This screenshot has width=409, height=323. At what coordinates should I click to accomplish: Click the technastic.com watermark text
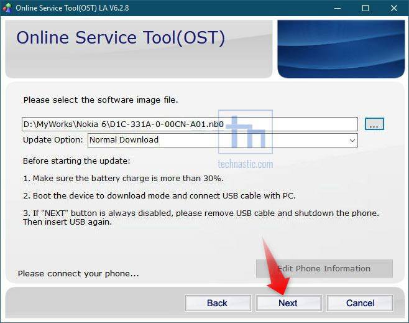pyautogui.click(x=245, y=164)
